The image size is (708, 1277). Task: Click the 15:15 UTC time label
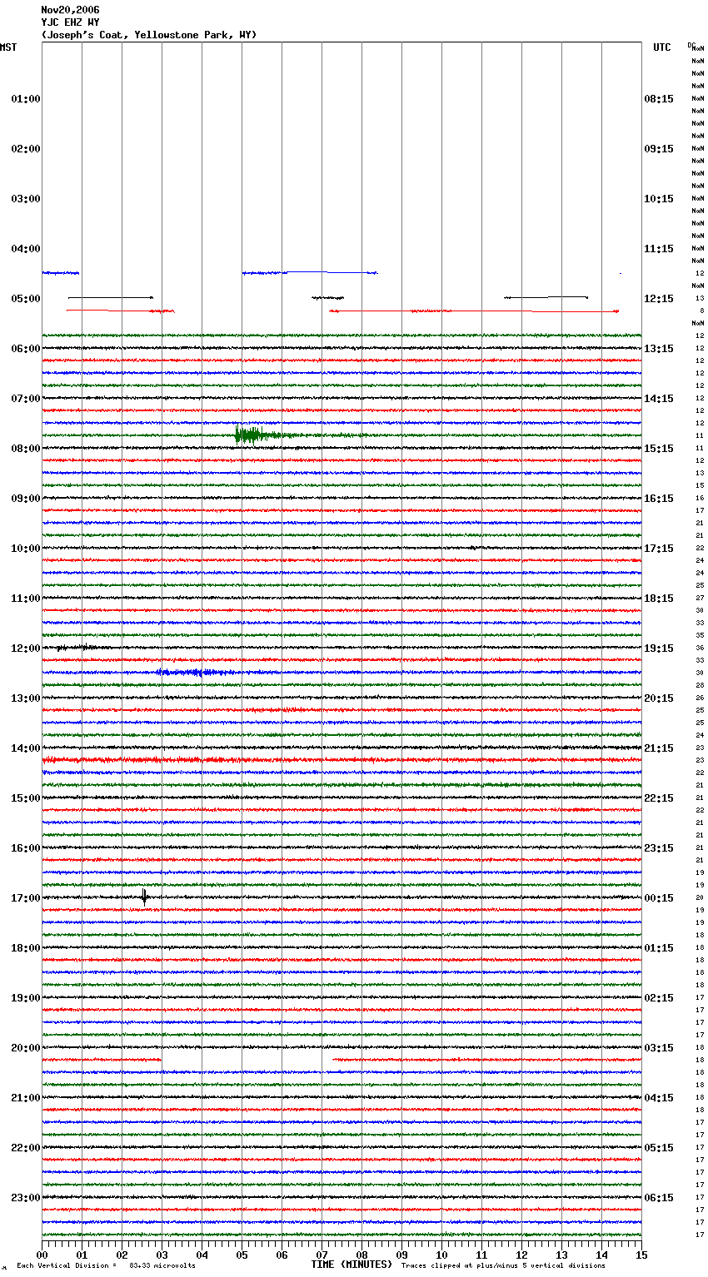click(x=659, y=449)
